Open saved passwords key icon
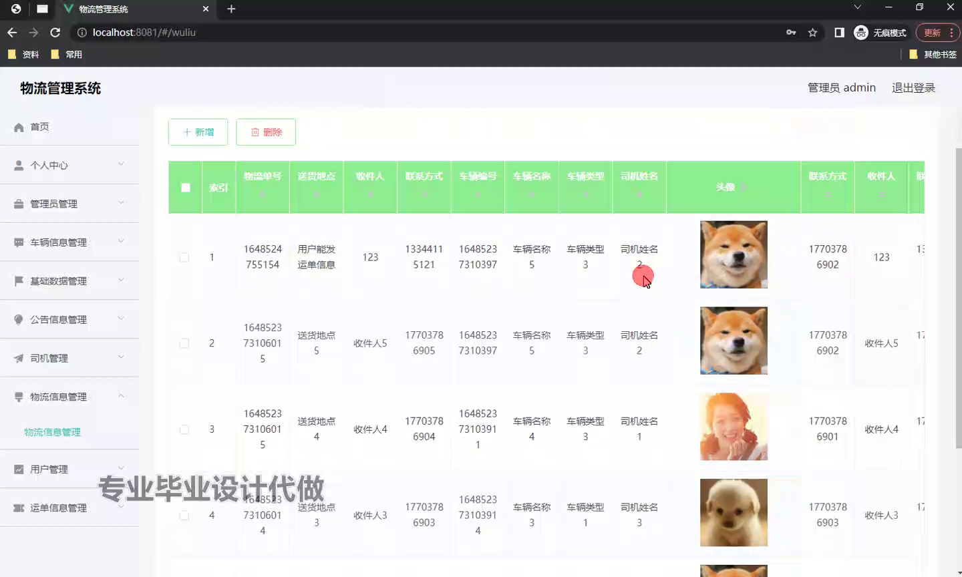This screenshot has height=577, width=962. (791, 32)
